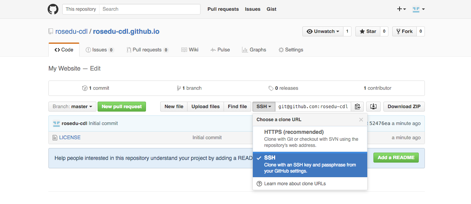Screen dimensions: 471x204
Task: Click the Download ZIP button
Action: [404, 107]
